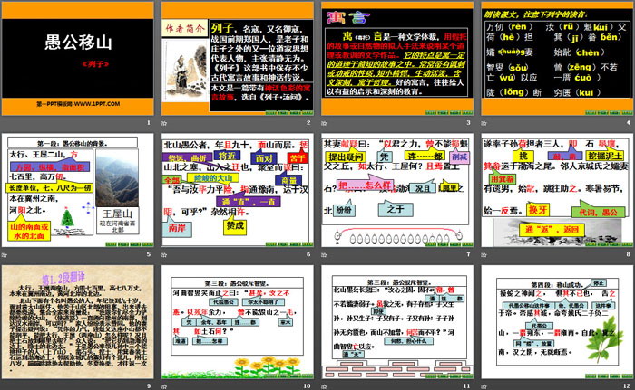The width and height of the screenshot is (635, 390).
Task: Select slide 4 with pinyin pronunciation list
Action: (x=557, y=59)
